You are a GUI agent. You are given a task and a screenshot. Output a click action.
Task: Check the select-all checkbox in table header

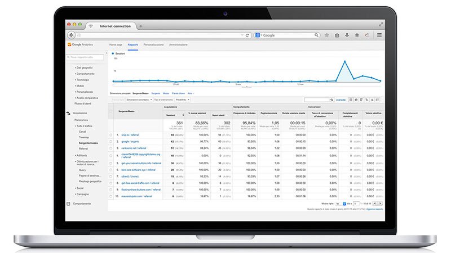click(x=111, y=111)
